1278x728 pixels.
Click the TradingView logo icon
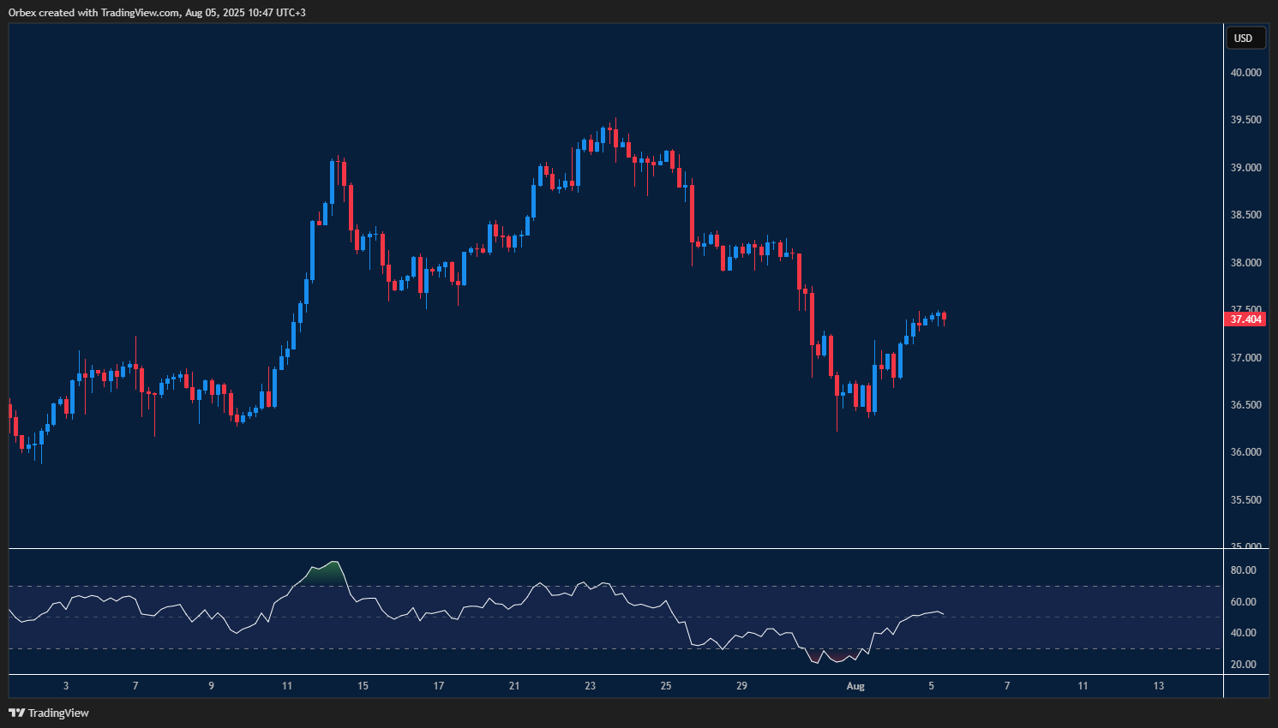[x=15, y=713]
